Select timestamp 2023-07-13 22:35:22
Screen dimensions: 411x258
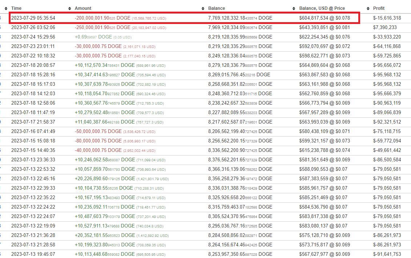[33, 197]
